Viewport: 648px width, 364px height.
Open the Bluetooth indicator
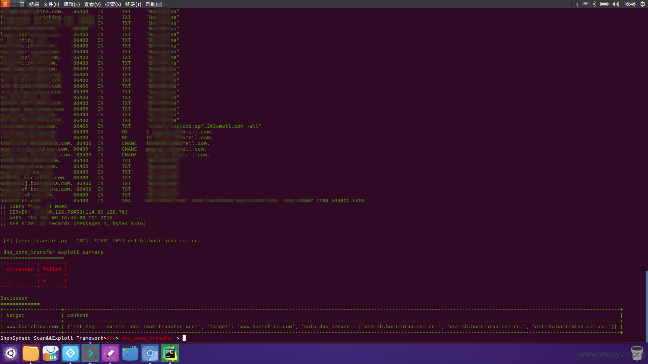click(594, 4)
